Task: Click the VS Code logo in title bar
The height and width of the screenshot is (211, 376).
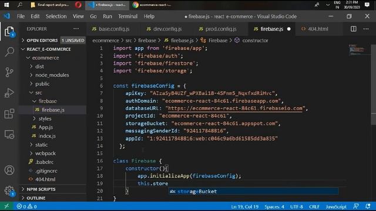Action: pyautogui.click(x=6, y=16)
